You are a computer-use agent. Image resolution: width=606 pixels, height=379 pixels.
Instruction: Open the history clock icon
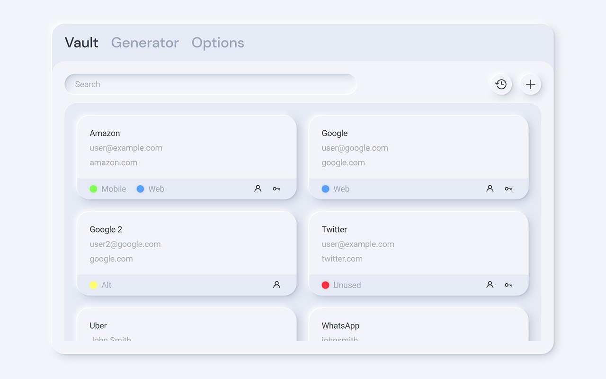tap(501, 84)
